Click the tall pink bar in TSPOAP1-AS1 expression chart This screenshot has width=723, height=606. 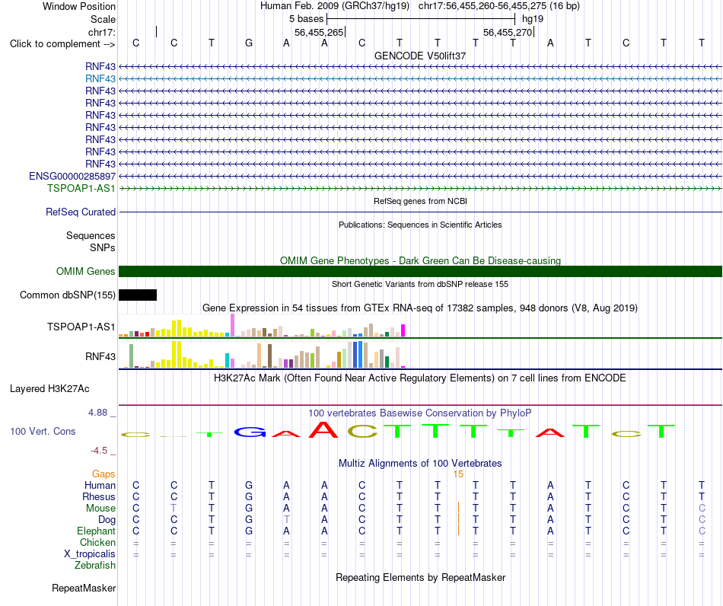232,325
